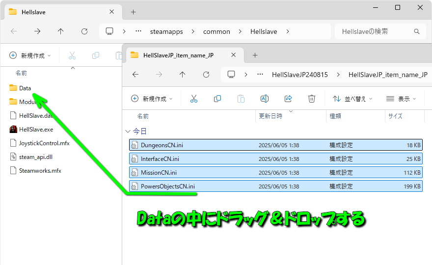Select the HellSlaveJP240815 breadcrumb
Screen dimensions: 432x265
(x=300, y=75)
